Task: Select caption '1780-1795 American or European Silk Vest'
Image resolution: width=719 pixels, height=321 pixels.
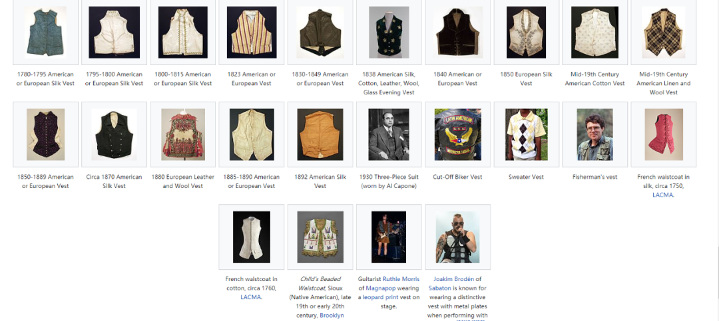Action: [x=45, y=79]
